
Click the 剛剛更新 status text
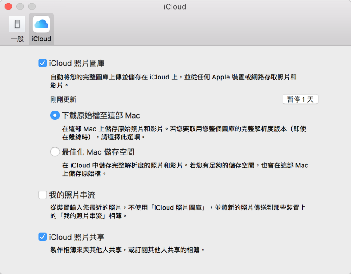point(63,99)
